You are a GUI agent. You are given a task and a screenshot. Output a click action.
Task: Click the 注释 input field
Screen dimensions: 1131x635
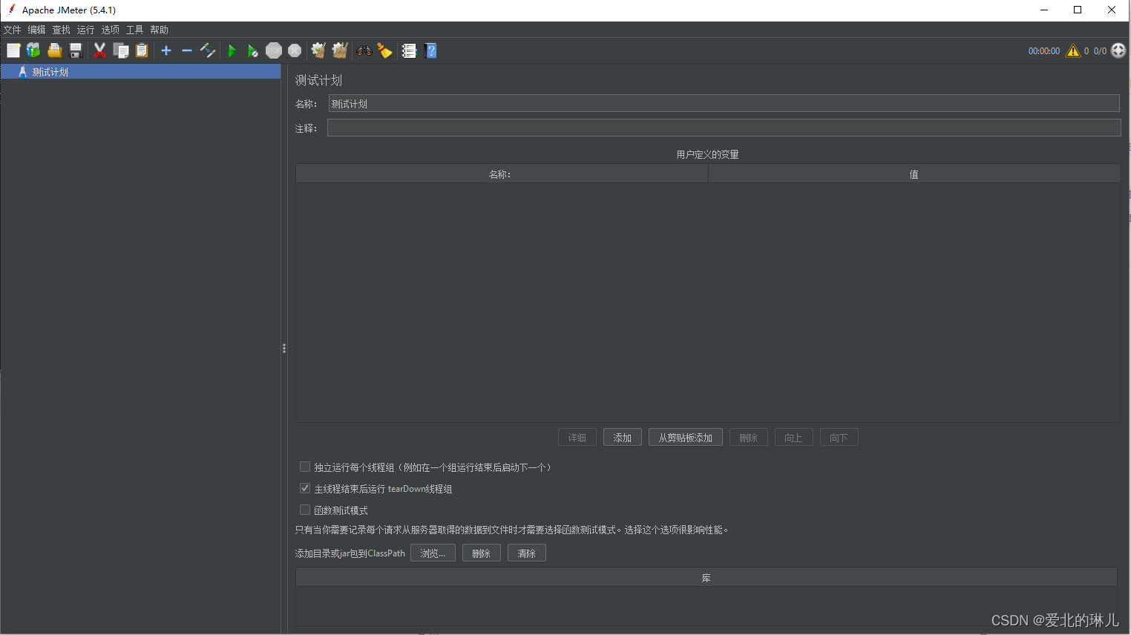click(x=724, y=128)
